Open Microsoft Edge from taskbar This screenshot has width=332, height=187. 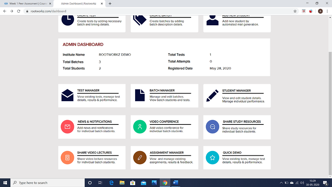(111, 183)
